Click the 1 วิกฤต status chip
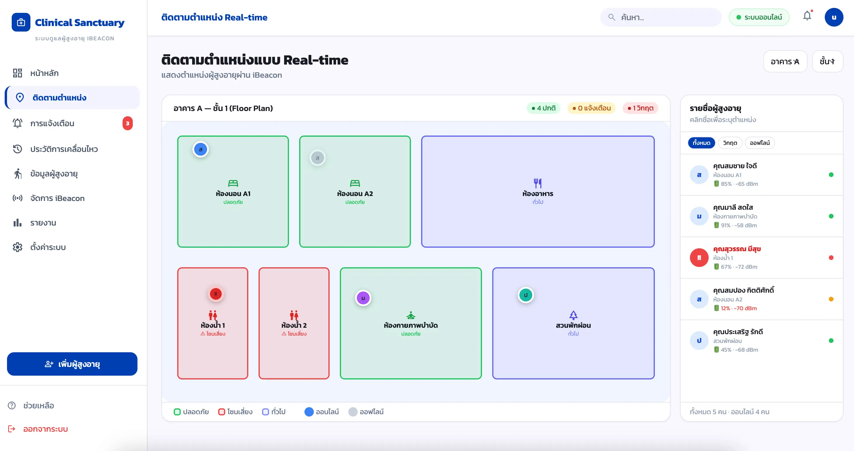 (x=640, y=108)
